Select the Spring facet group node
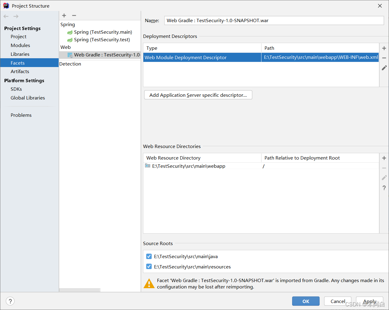 click(68, 25)
